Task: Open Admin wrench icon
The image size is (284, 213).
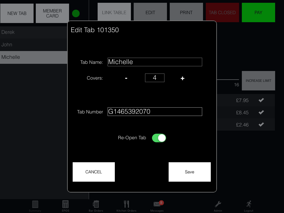Action: tap(218, 204)
